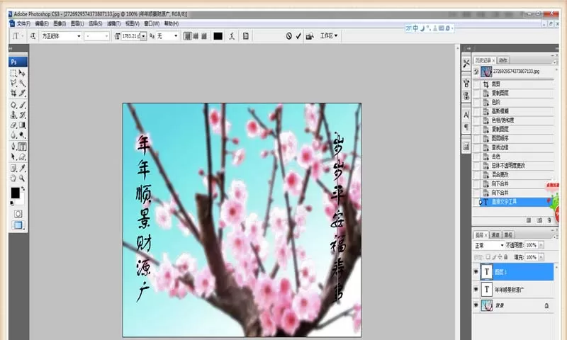Switch to the Channels tab in layers panel

(495, 235)
